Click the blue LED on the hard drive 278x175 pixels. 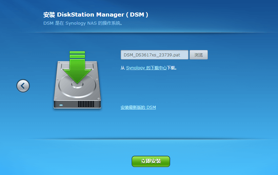61,105
